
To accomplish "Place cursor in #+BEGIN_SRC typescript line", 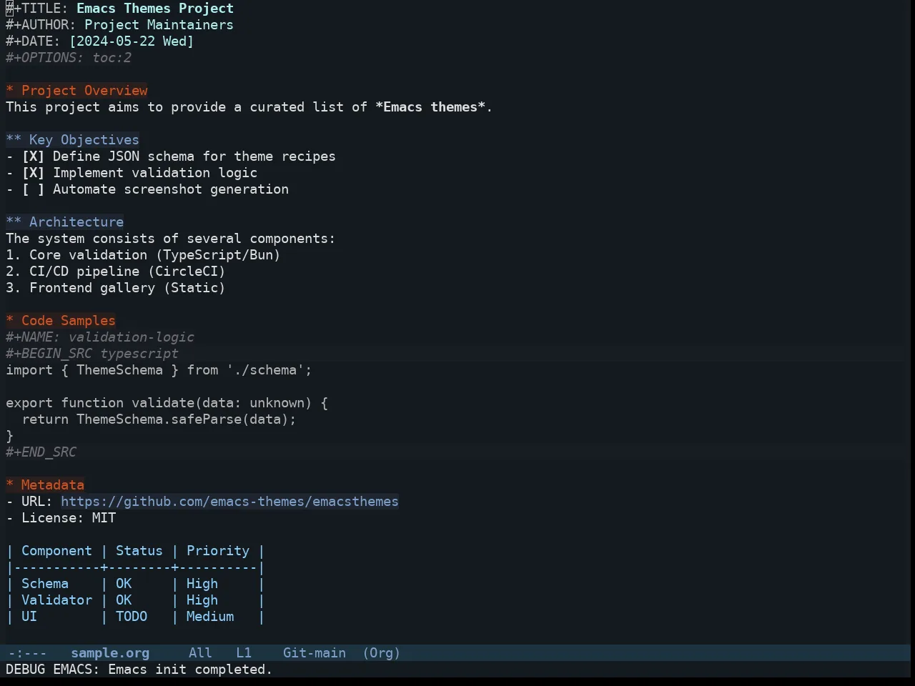I will pyautogui.click(x=92, y=354).
